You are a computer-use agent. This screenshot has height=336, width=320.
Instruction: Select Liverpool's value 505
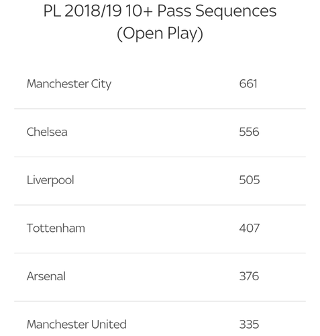tap(250, 180)
